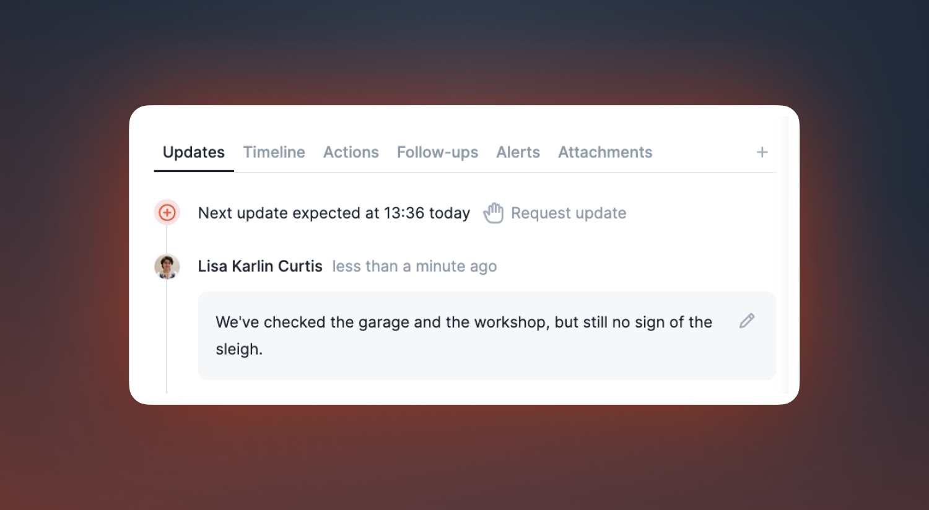Show the Alerts tab
929x510 pixels.
518,152
